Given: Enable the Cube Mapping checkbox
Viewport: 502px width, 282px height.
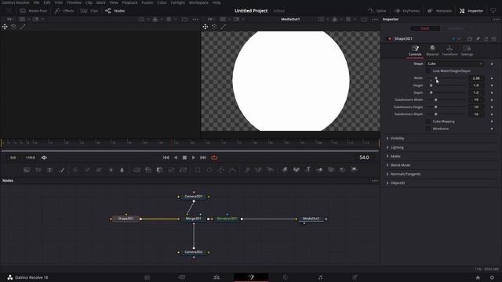Looking at the screenshot, I should pyautogui.click(x=428, y=121).
